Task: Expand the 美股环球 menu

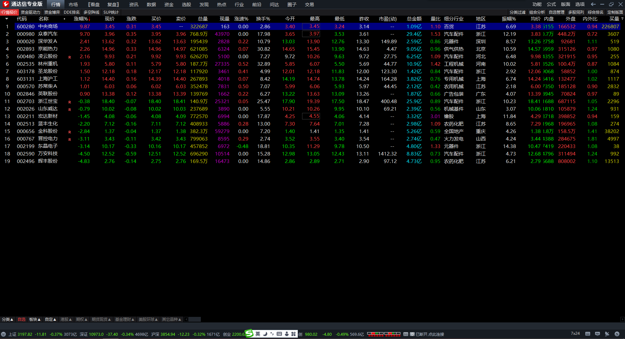Action: (x=148, y=319)
